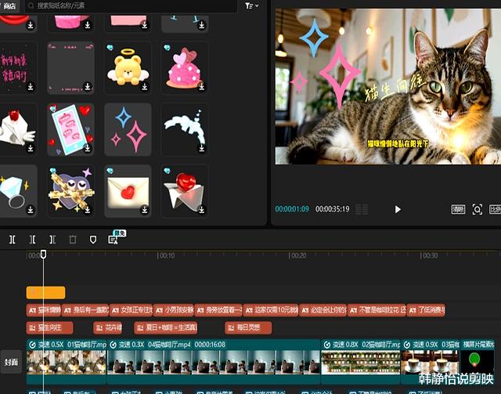The height and width of the screenshot is (394, 501).
Task: Download the pink handwritten text sticker
Action: pyautogui.click(x=31, y=86)
